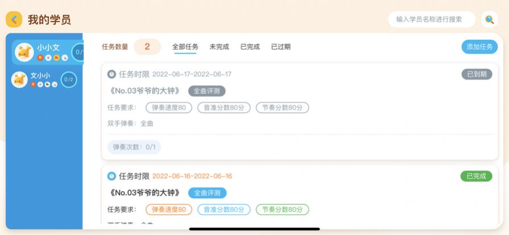This screenshot has width=509, height=235.
Task: Click 文小小's 0/2 progress ring
Action: [x=69, y=80]
